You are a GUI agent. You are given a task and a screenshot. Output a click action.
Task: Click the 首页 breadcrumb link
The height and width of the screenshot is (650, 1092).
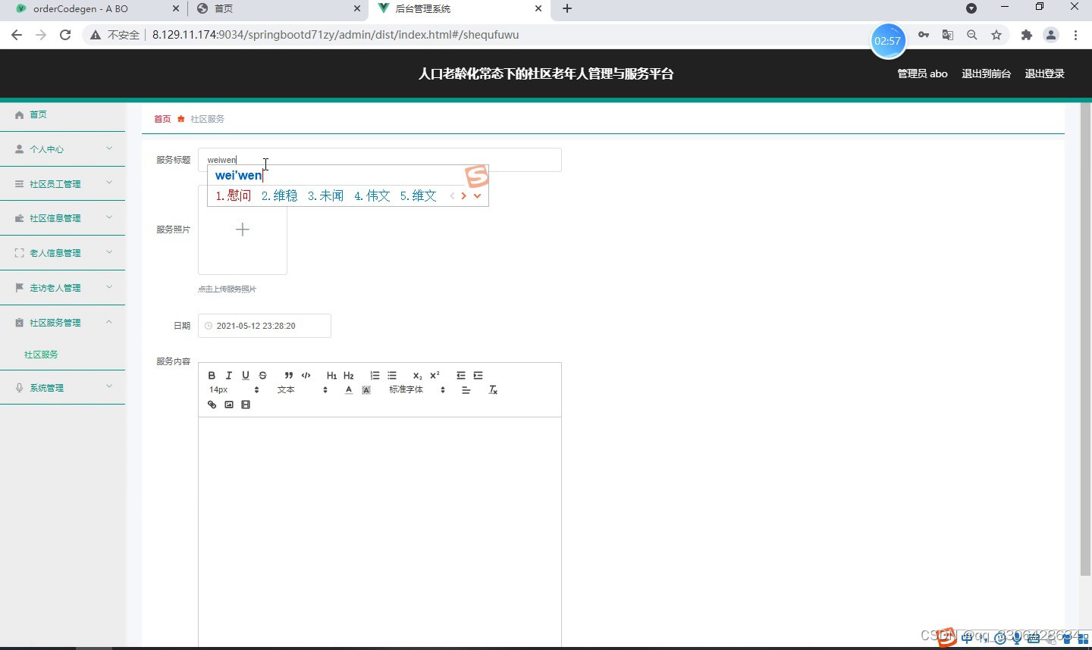pos(162,119)
